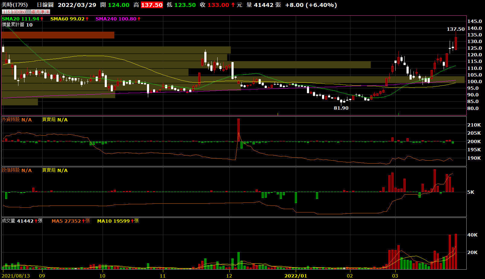Select the 10-minute period button
485x279 pixels.
pos(14,12)
